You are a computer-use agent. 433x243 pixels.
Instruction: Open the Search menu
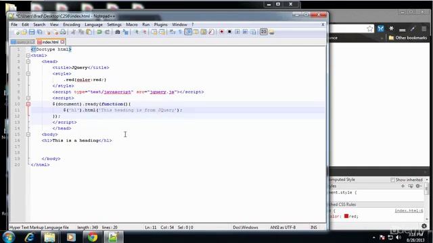39,24
